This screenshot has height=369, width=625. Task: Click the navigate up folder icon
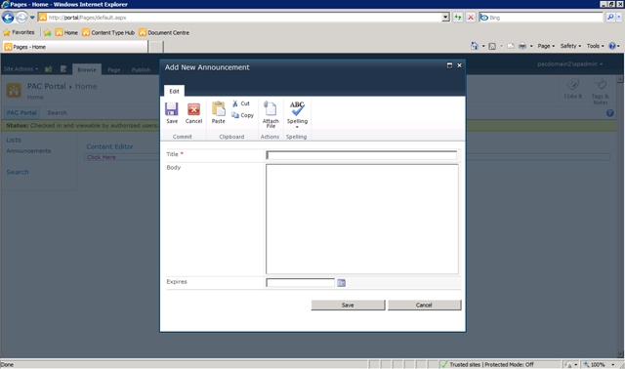coord(48,69)
